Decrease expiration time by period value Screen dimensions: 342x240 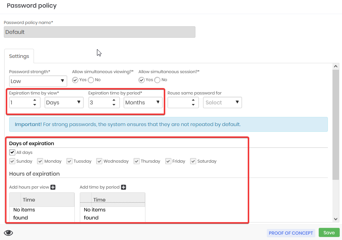(x=114, y=105)
